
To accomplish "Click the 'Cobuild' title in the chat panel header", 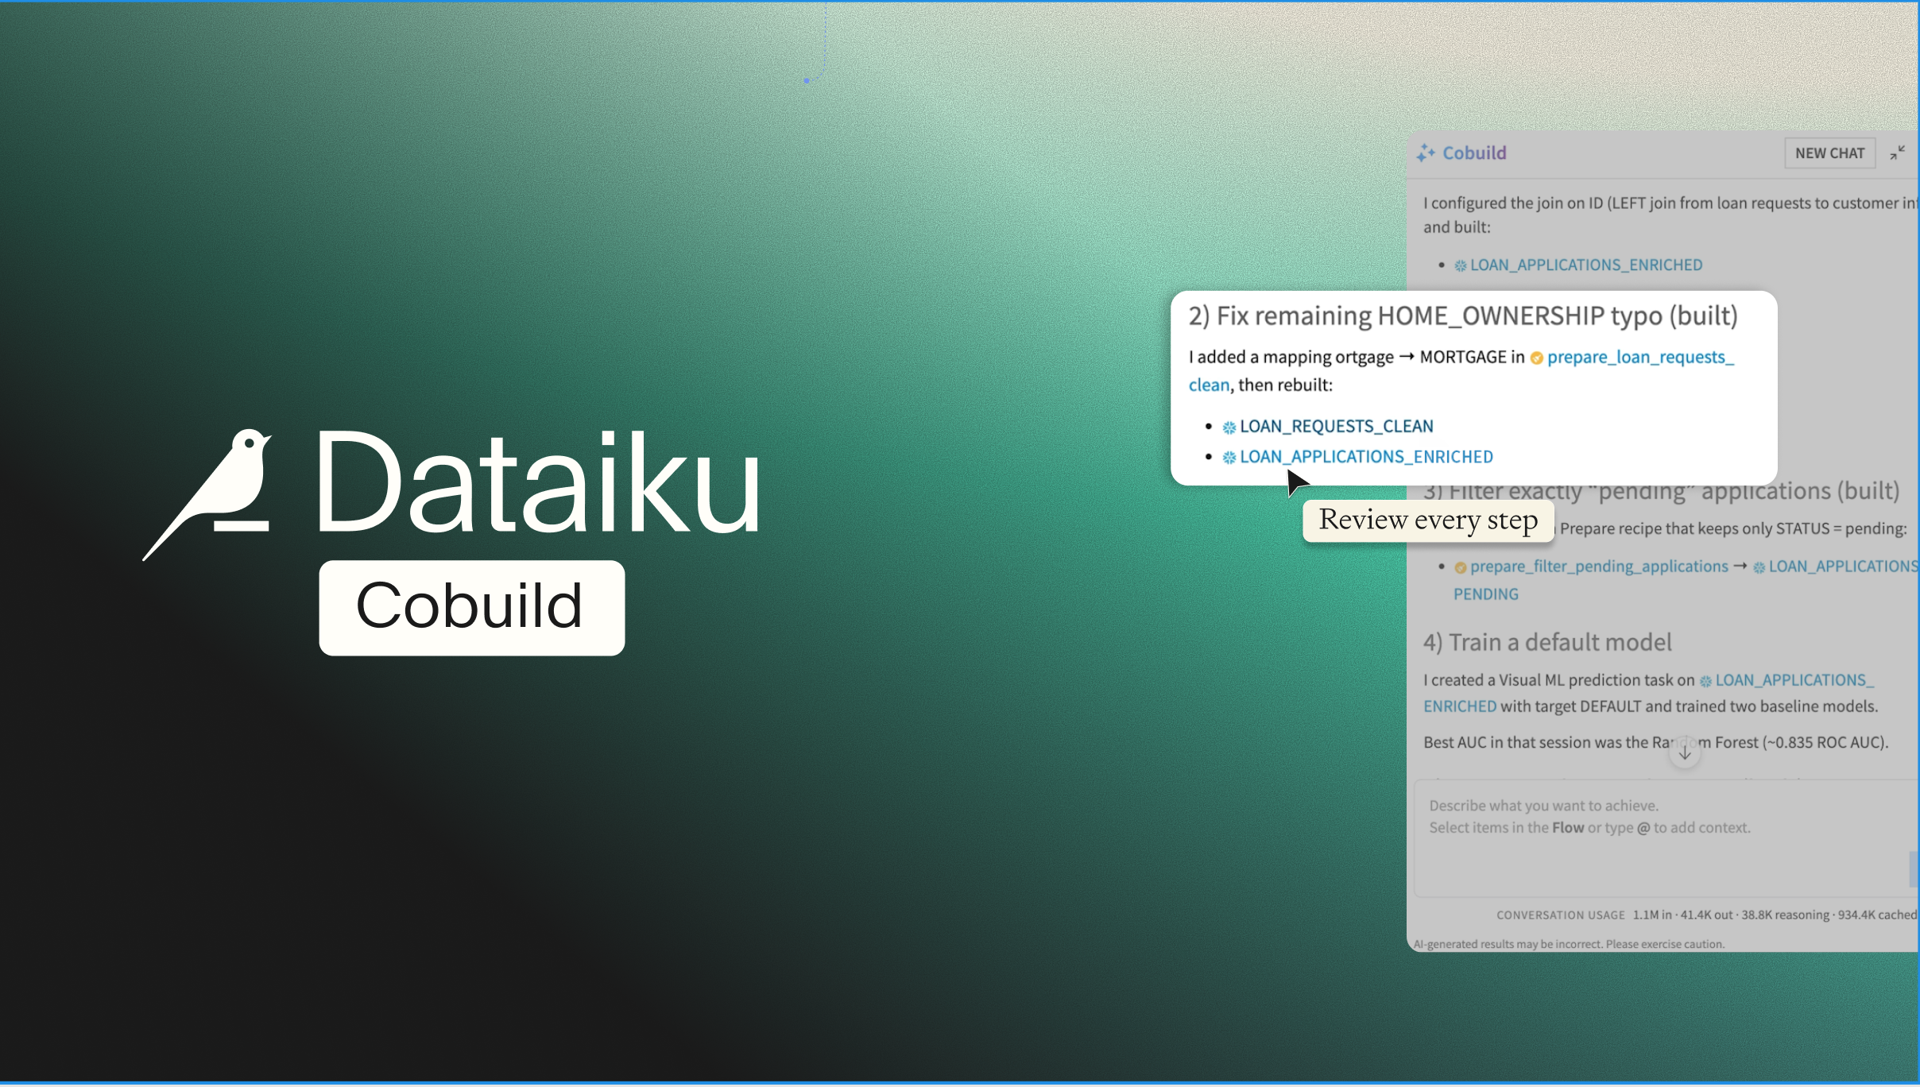I will (x=1473, y=153).
